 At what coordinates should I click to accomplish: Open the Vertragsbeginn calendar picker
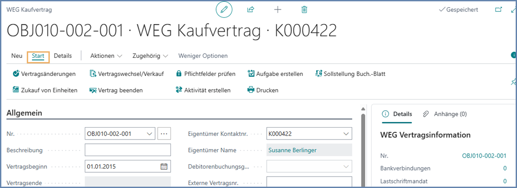click(x=164, y=166)
